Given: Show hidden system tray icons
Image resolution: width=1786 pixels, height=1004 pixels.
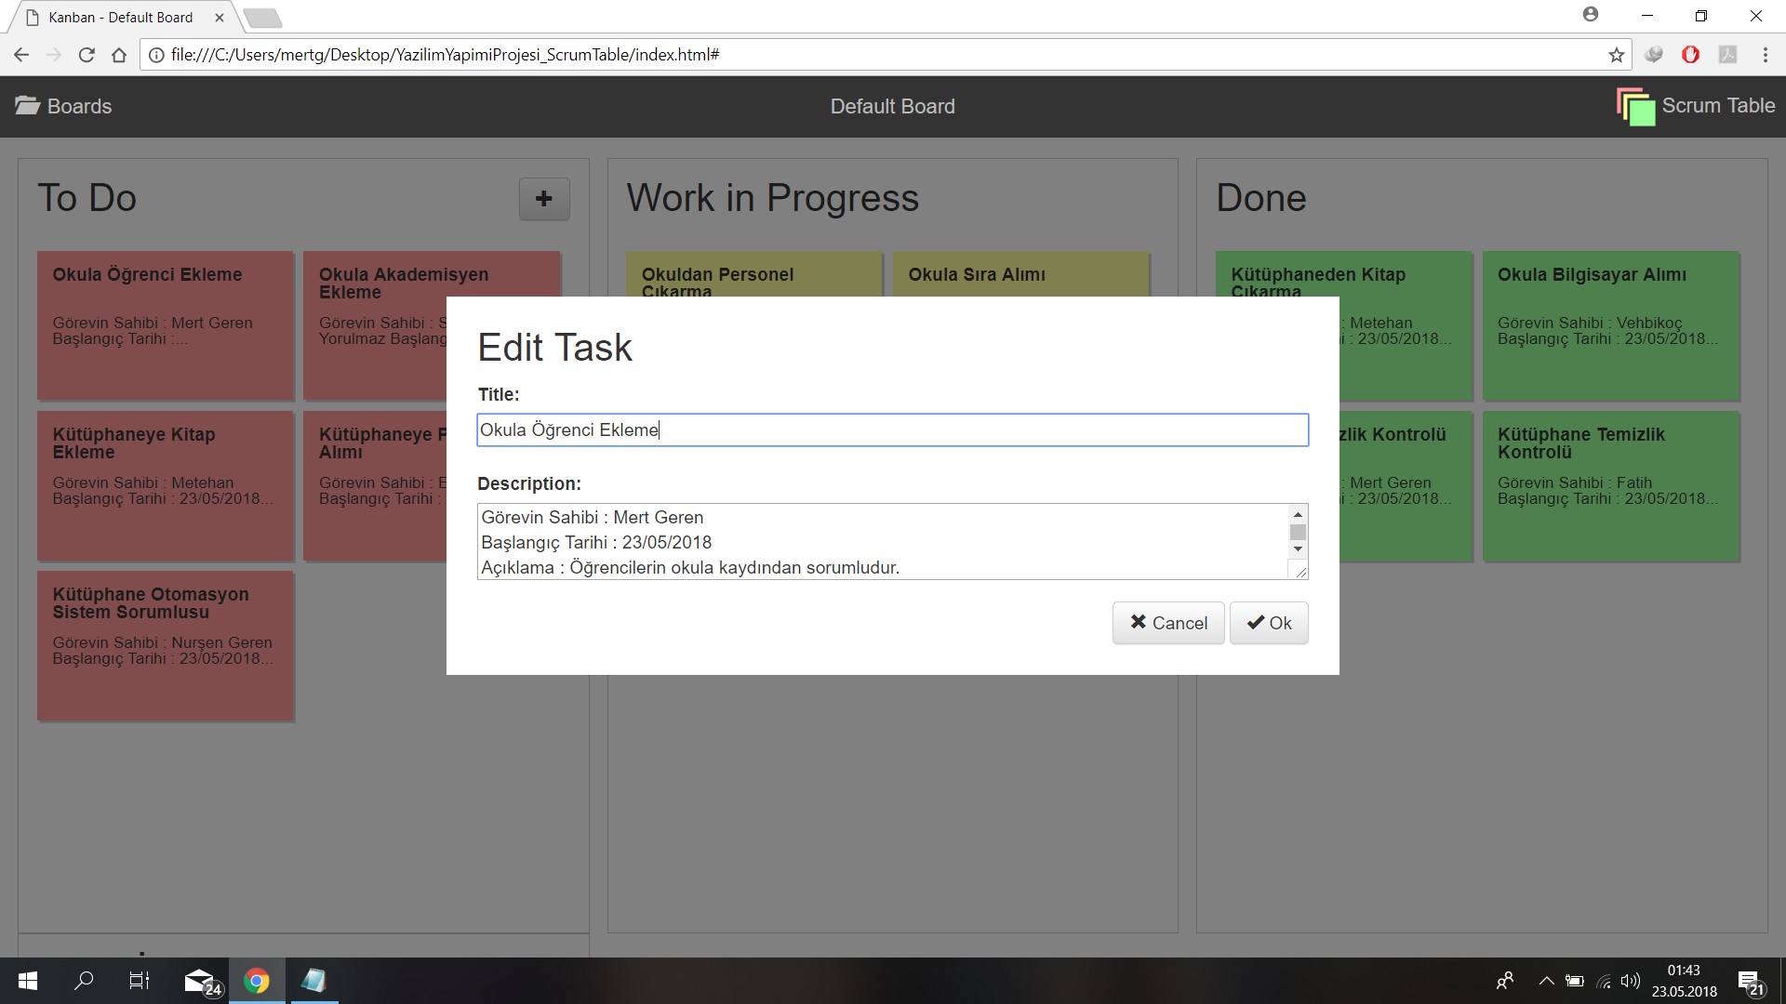Looking at the screenshot, I should (1546, 981).
